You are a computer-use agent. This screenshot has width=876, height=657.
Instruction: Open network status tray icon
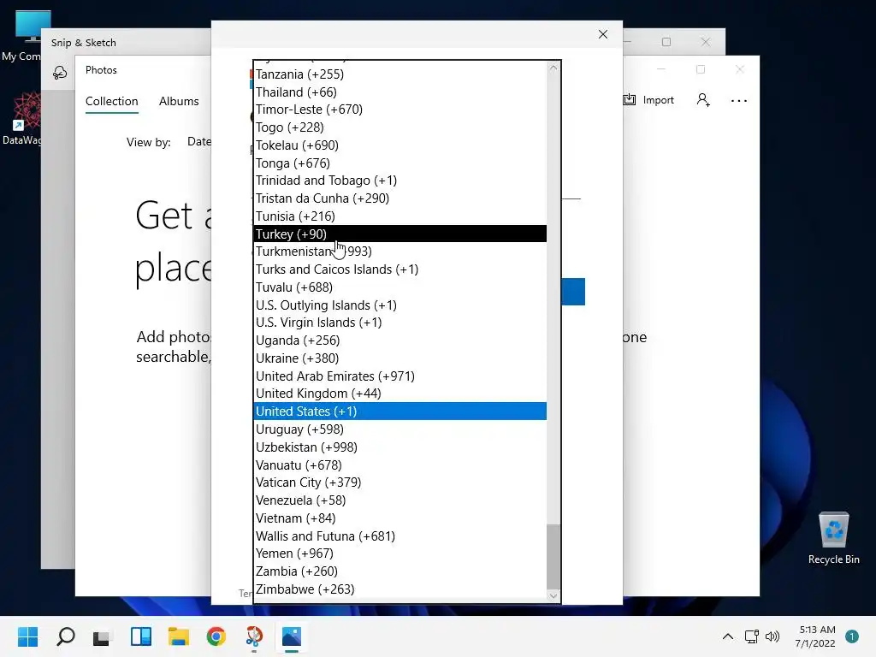(x=751, y=636)
